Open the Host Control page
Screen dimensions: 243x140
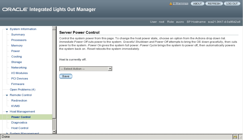[x=20, y=128]
